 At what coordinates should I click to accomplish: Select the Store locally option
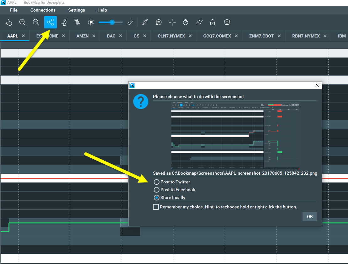point(170,198)
